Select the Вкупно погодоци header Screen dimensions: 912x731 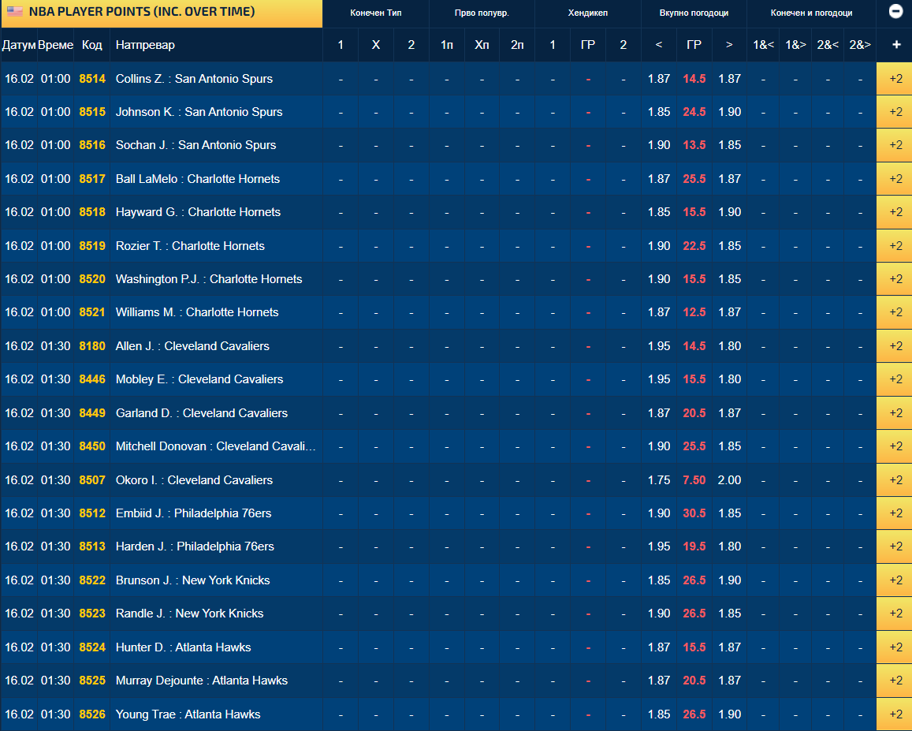(x=694, y=13)
